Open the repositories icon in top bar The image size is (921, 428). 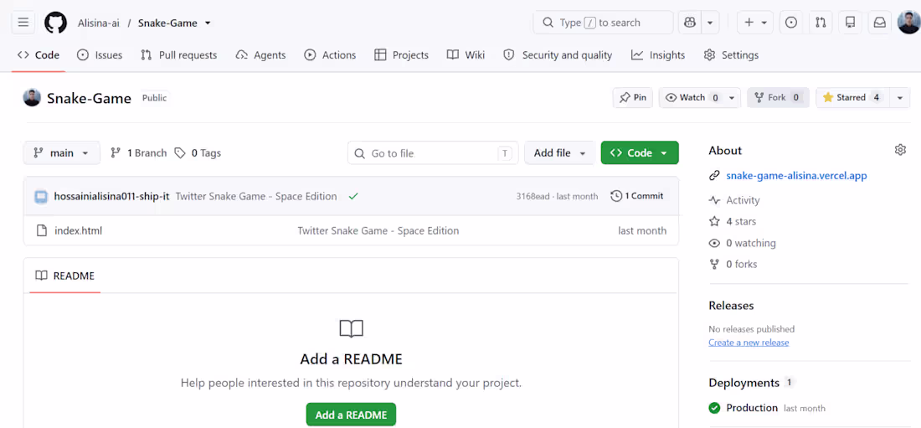[x=850, y=23]
